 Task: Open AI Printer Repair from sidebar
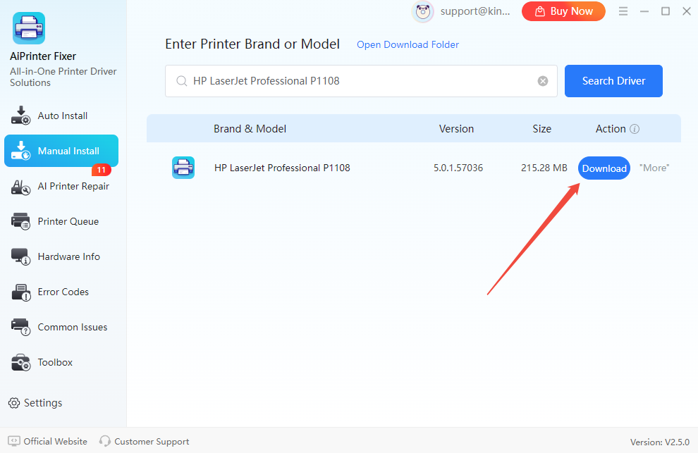click(73, 186)
